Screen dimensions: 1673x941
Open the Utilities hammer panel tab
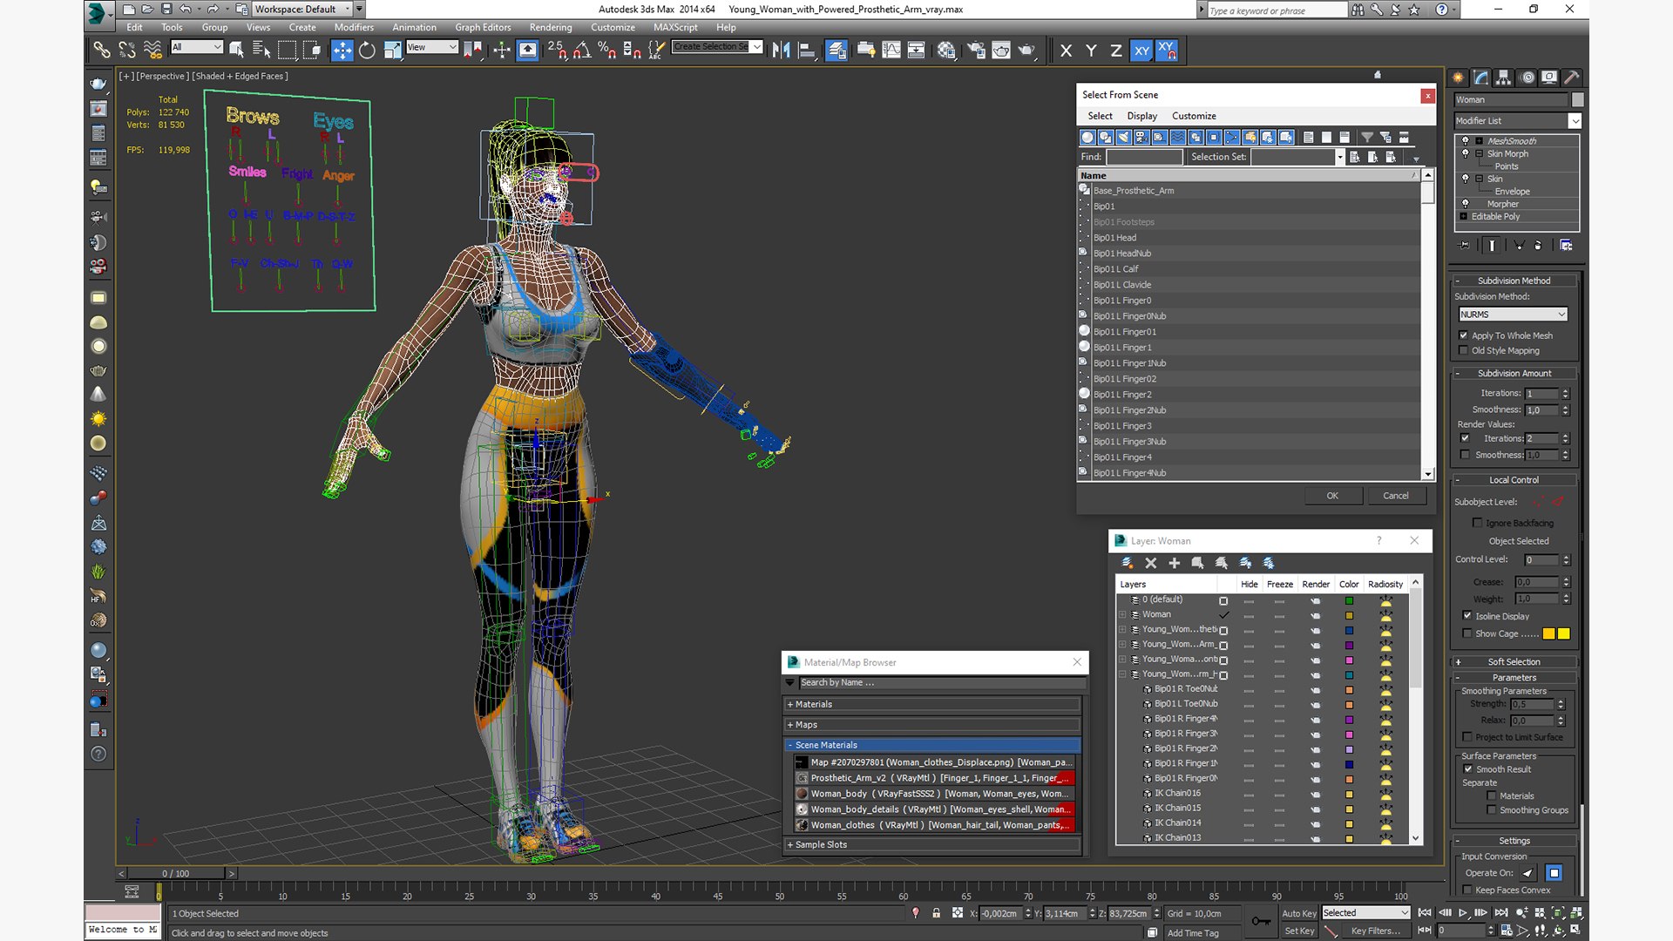(1572, 78)
